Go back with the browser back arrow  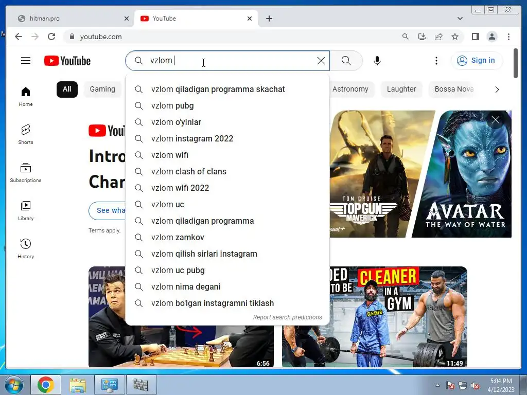coord(19,37)
